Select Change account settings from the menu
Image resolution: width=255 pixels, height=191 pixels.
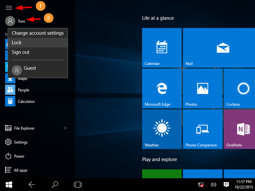pos(37,33)
